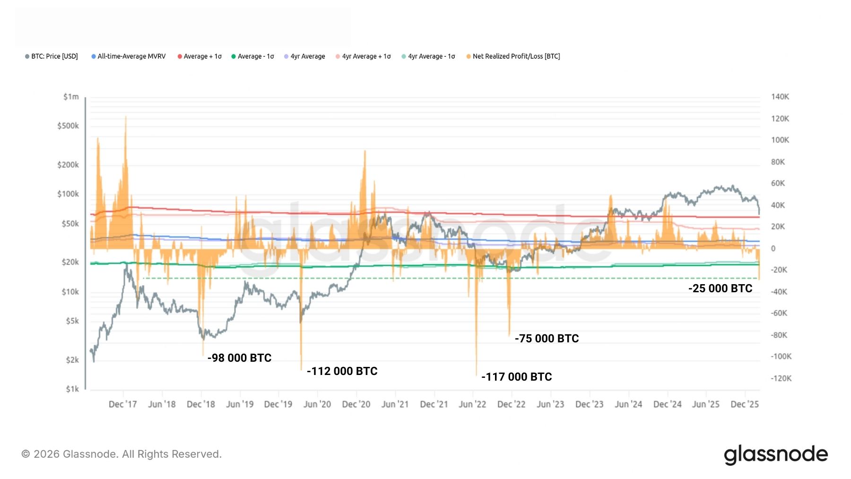The height and width of the screenshot is (479, 851).
Task: Click the -25 000 BTC annotation
Action: (720, 288)
